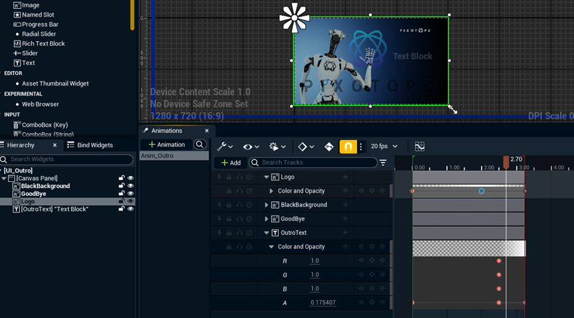Click the auto-key diamond icon in toolbar

click(328, 147)
